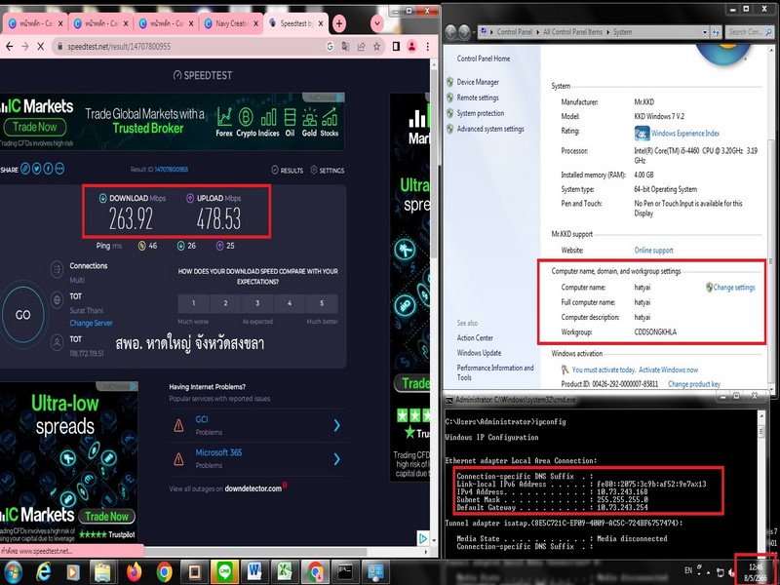The height and width of the screenshot is (585, 780).
Task: Open the Google icon in address bar
Action: click(330, 46)
